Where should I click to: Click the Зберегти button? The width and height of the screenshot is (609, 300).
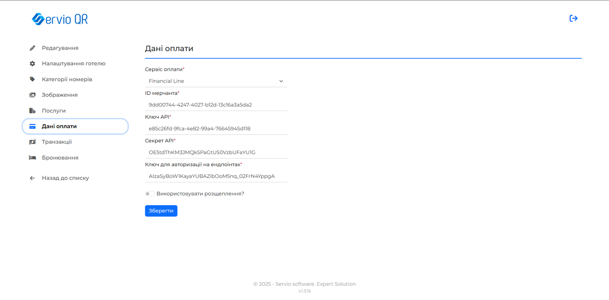click(161, 210)
